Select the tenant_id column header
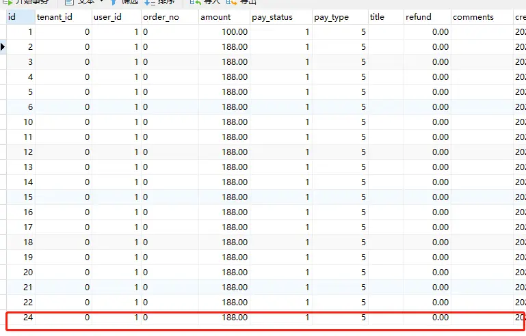526x336 pixels. [63, 17]
